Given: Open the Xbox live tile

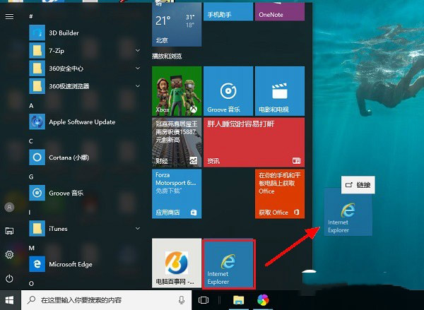Looking at the screenshot, I should 176,90.
